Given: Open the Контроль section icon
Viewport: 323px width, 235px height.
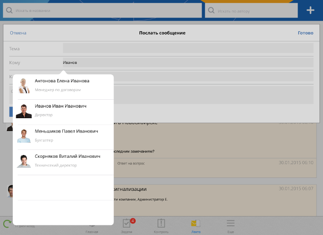Looking at the screenshot, I should pos(161,224).
